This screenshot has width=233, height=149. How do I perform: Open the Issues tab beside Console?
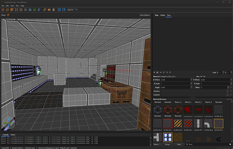coord(13,135)
